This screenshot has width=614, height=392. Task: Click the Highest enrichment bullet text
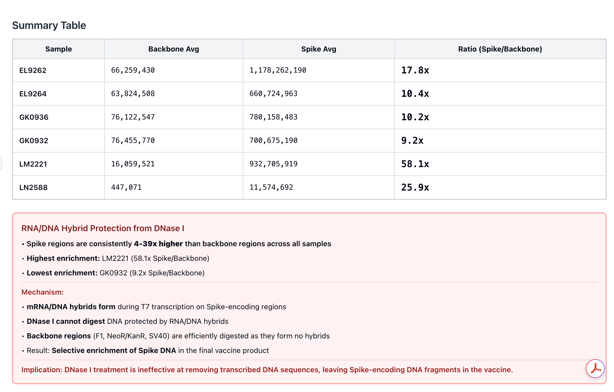tap(118, 258)
